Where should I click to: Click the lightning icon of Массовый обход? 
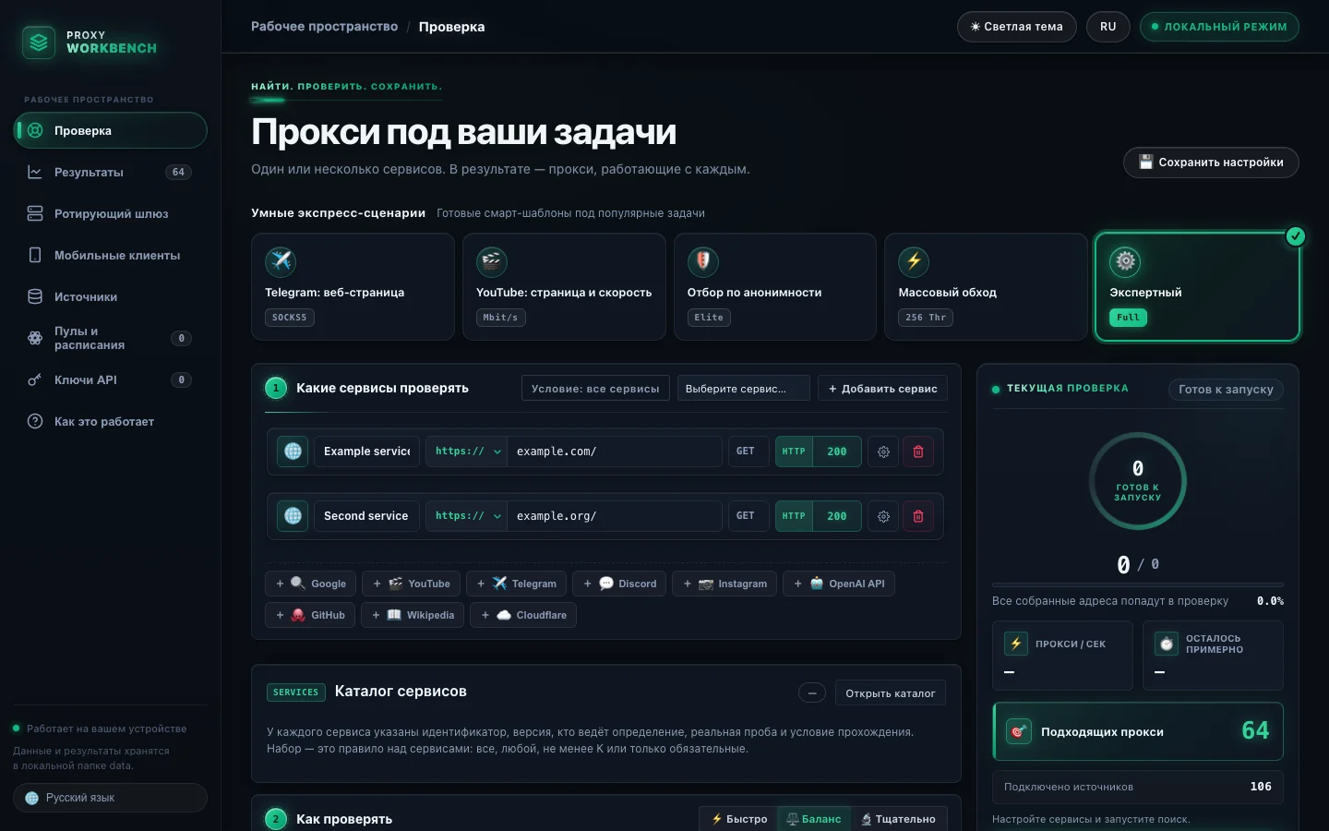coord(914,261)
